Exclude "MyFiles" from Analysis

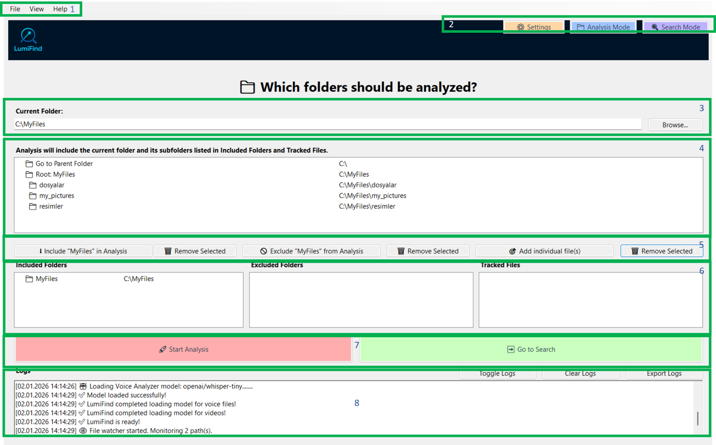pyautogui.click(x=312, y=251)
